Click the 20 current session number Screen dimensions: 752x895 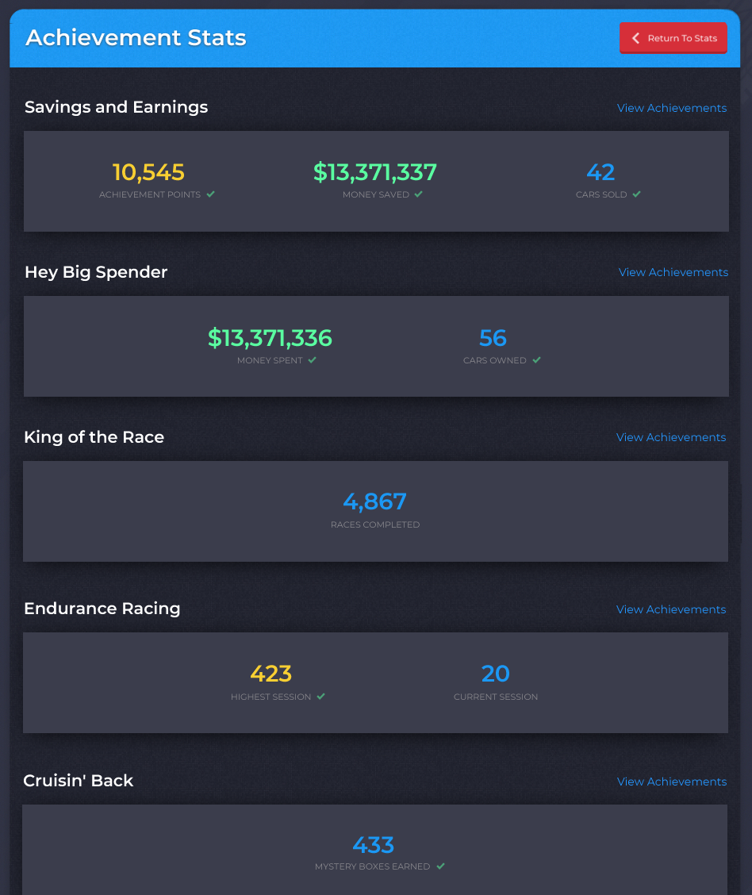click(x=495, y=674)
